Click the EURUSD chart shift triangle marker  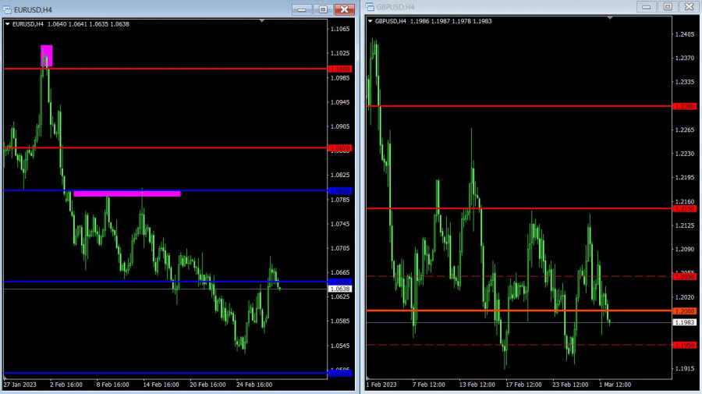[262, 20]
